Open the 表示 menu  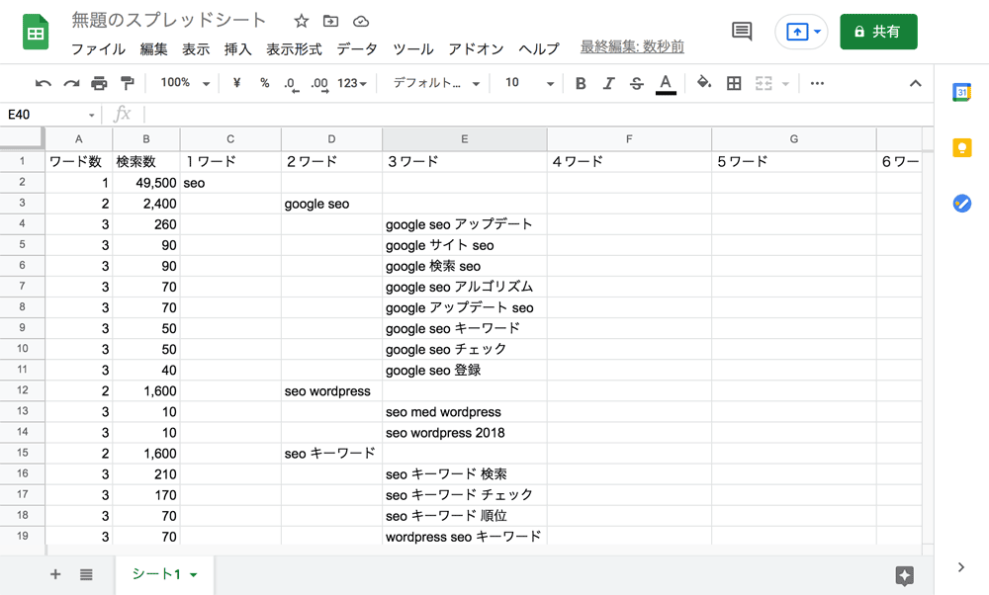(196, 48)
